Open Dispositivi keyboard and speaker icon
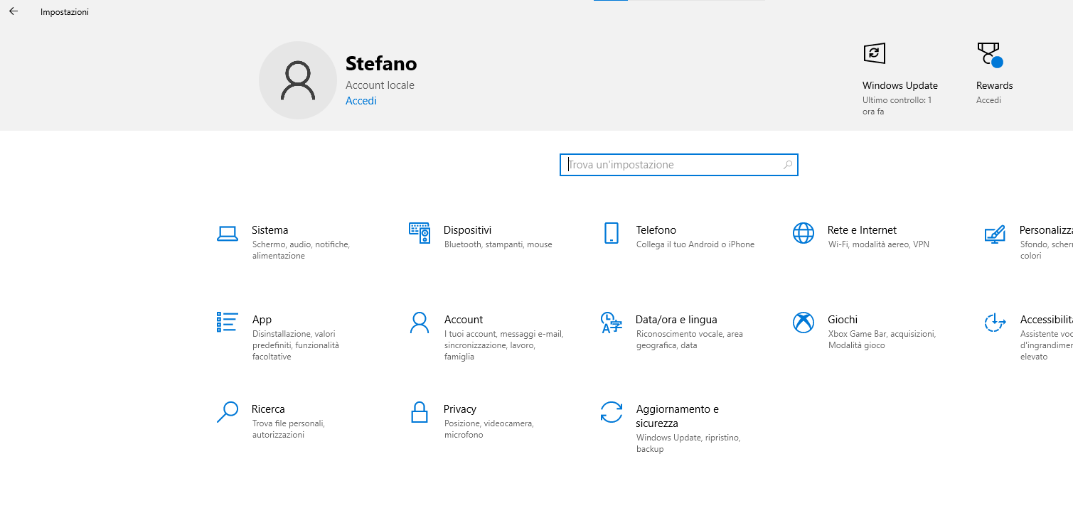This screenshot has width=1073, height=530. click(420, 233)
